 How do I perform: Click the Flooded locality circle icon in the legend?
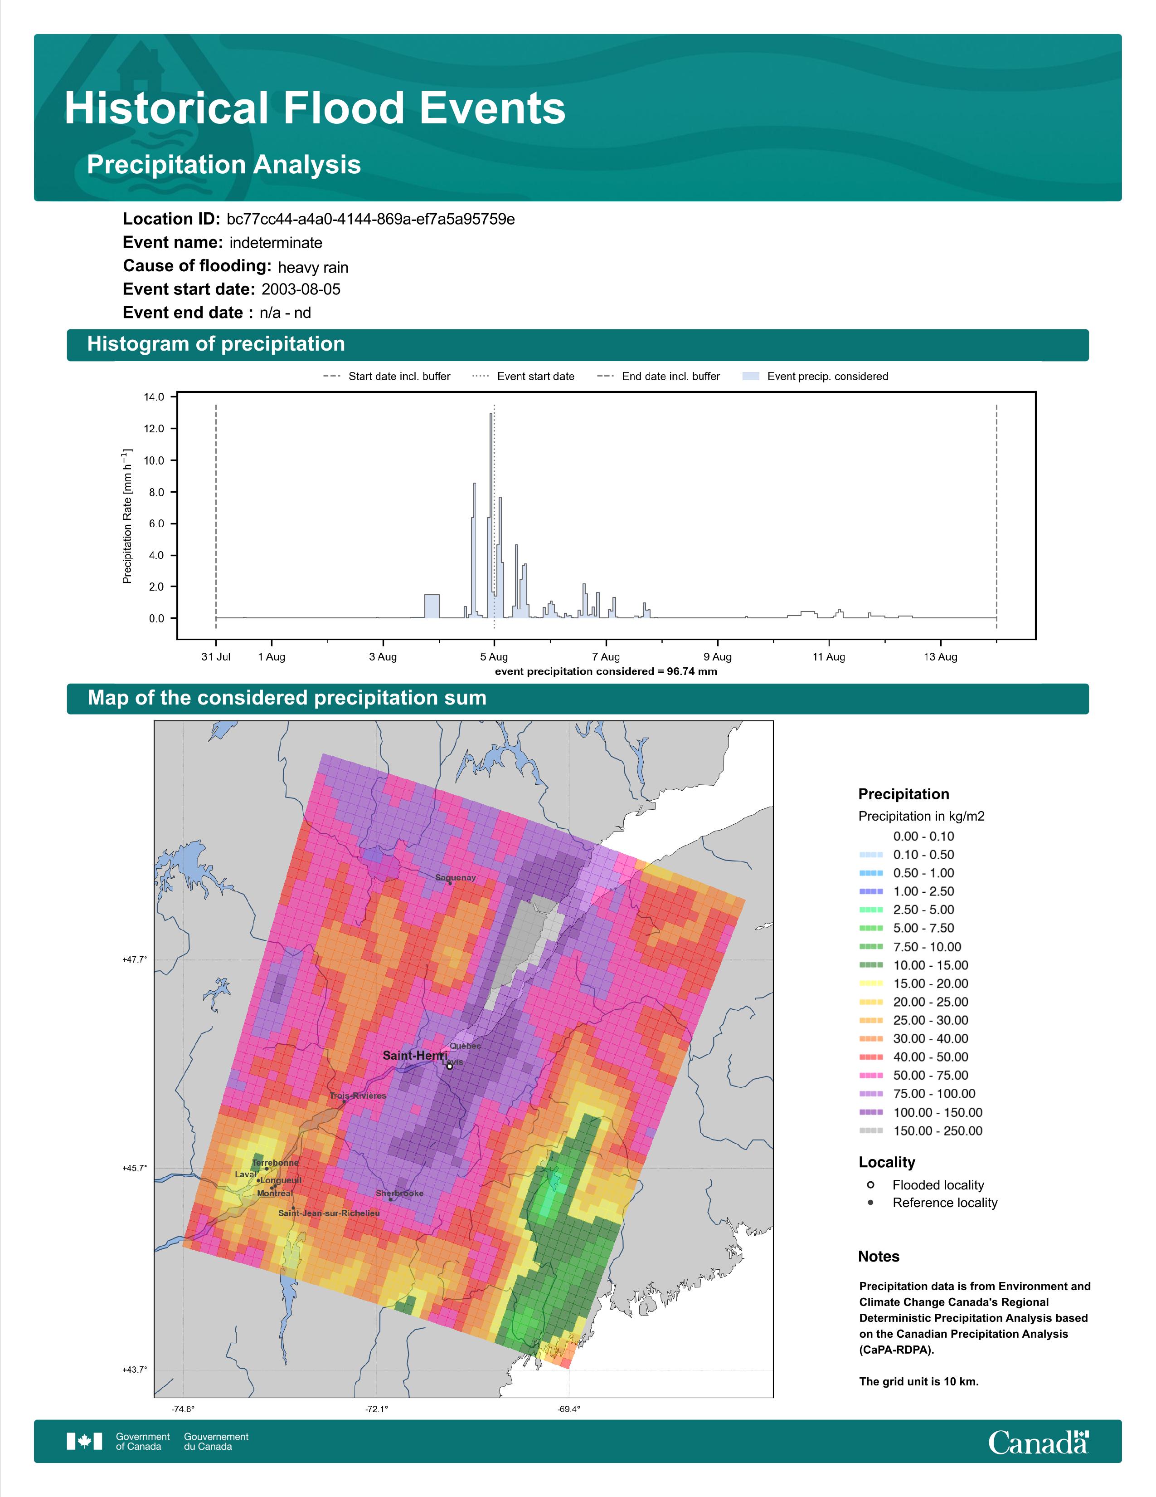(870, 1184)
